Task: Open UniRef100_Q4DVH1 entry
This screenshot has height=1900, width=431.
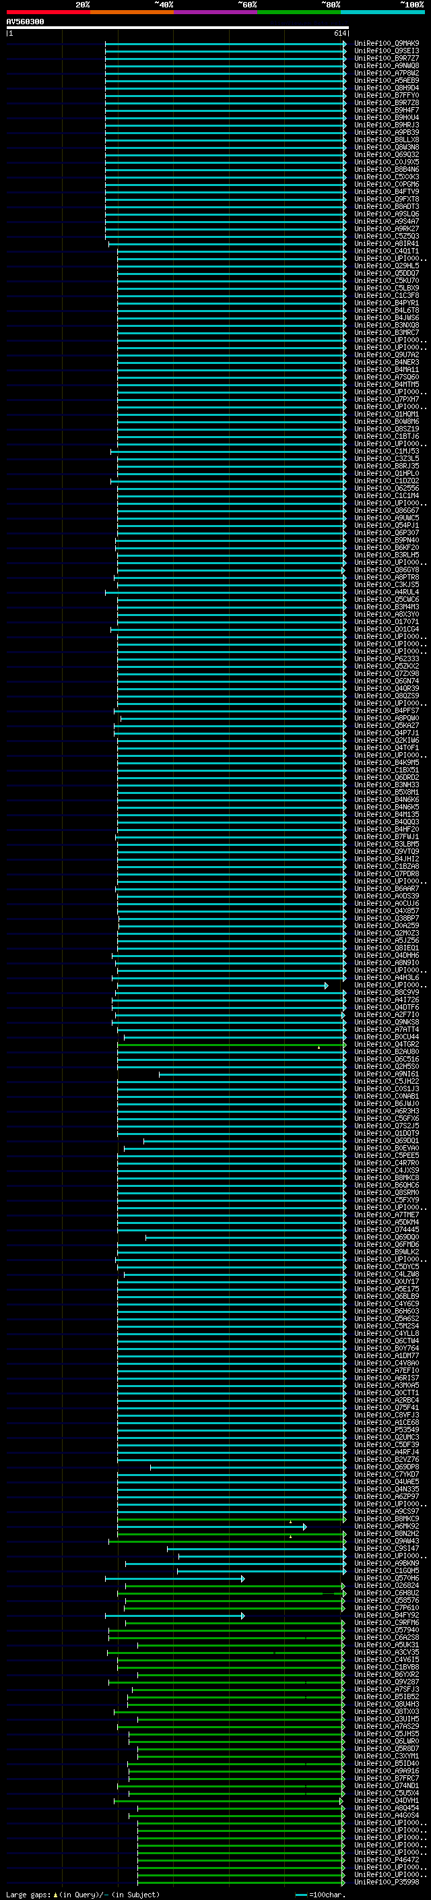Action: [387, 1800]
